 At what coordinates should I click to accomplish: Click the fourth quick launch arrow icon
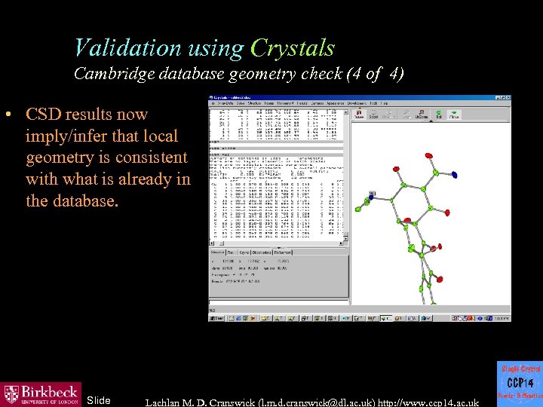pyautogui.click(x=253, y=318)
